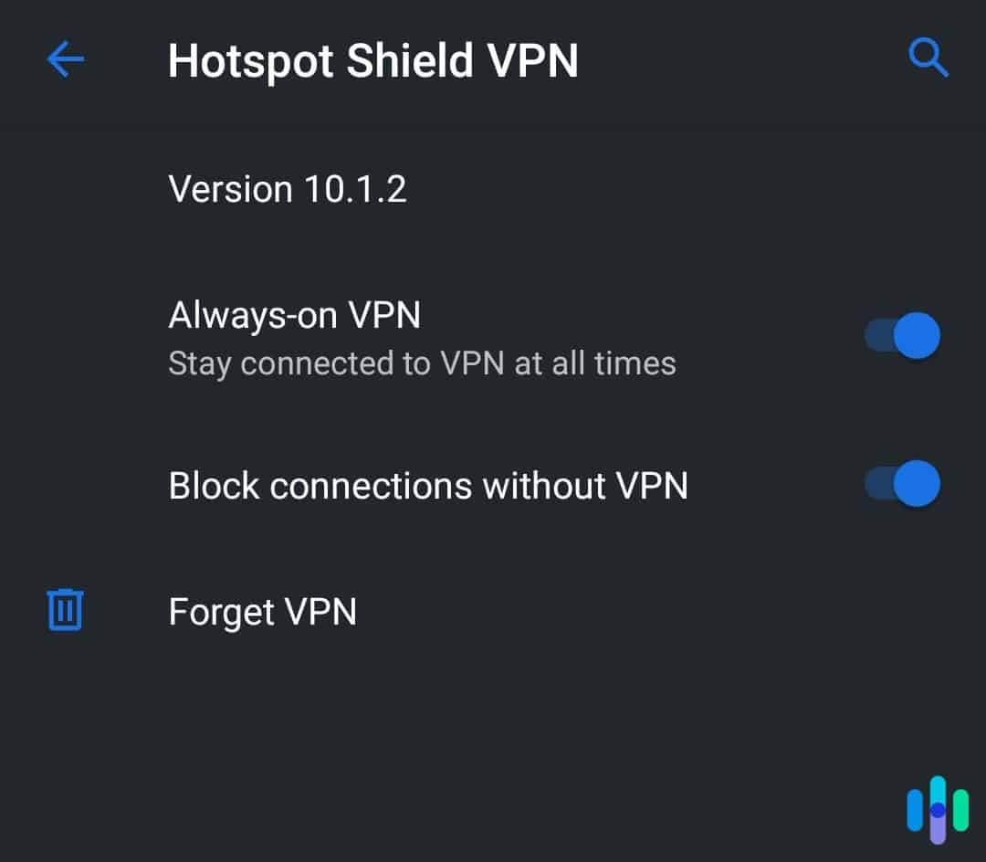Click the Always-on VPN row label

click(x=294, y=315)
